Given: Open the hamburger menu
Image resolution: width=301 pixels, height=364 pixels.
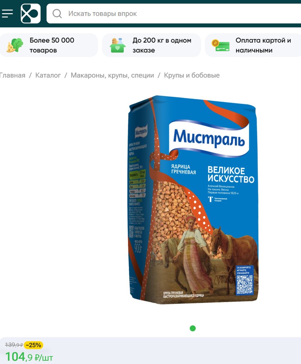Looking at the screenshot, I should point(7,14).
